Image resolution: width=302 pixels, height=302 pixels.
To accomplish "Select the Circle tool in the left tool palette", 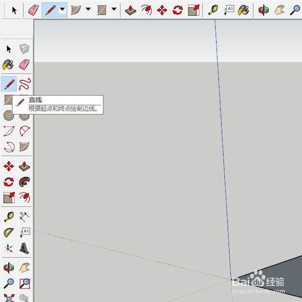I will click(9, 115).
